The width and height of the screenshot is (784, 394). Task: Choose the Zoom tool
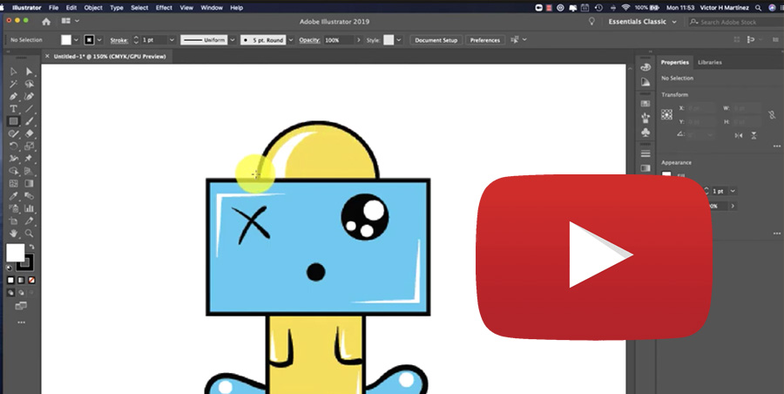(x=29, y=234)
